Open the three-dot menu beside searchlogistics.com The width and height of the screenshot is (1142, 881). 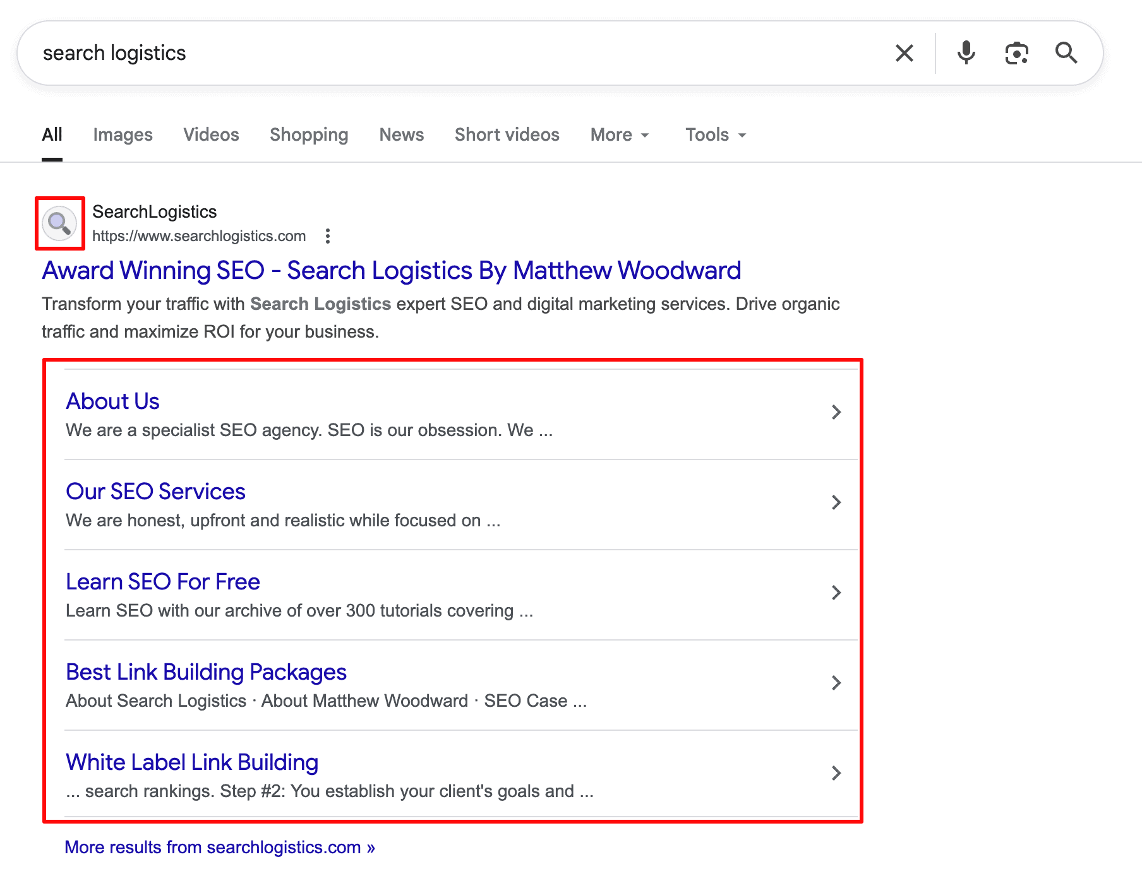click(327, 236)
